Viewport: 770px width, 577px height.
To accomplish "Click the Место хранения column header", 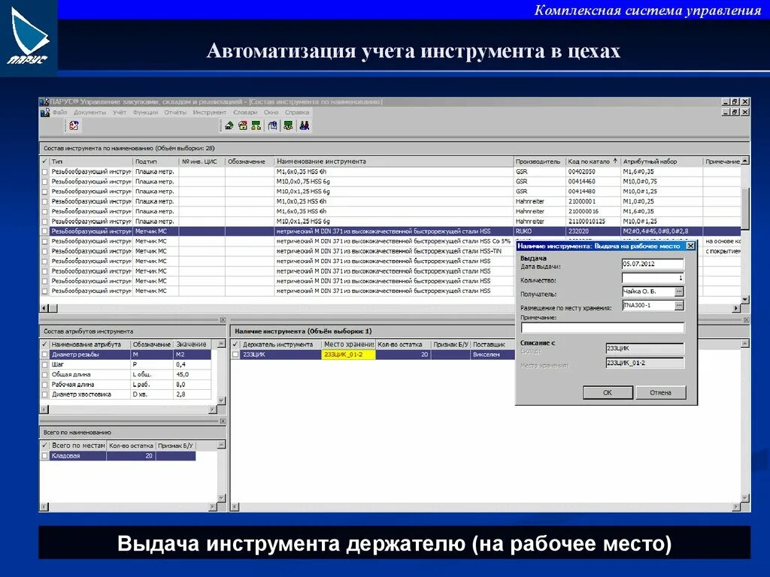I will [x=348, y=344].
